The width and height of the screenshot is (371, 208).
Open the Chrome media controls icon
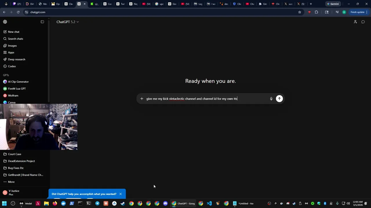(337, 12)
